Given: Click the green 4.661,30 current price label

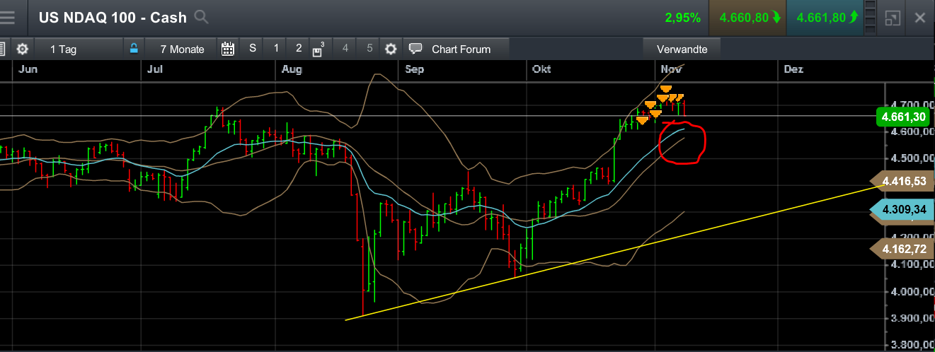Looking at the screenshot, I should coord(902,117).
